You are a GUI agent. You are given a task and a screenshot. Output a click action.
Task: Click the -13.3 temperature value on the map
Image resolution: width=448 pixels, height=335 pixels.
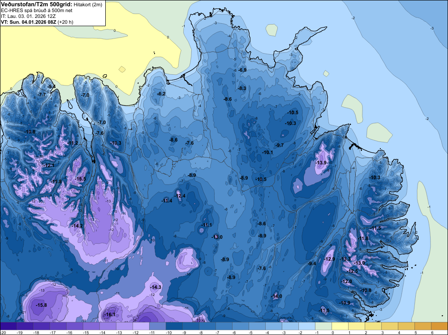coord(345,259)
